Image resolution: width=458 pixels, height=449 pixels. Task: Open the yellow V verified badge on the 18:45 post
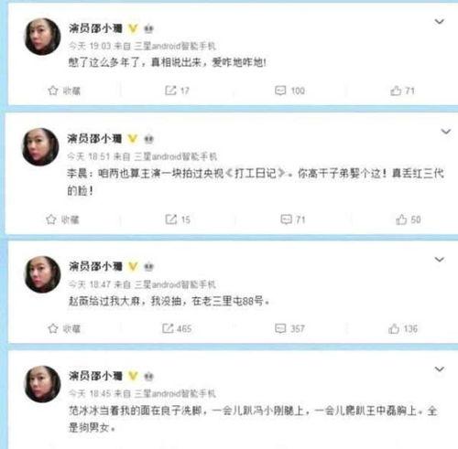coord(133,376)
